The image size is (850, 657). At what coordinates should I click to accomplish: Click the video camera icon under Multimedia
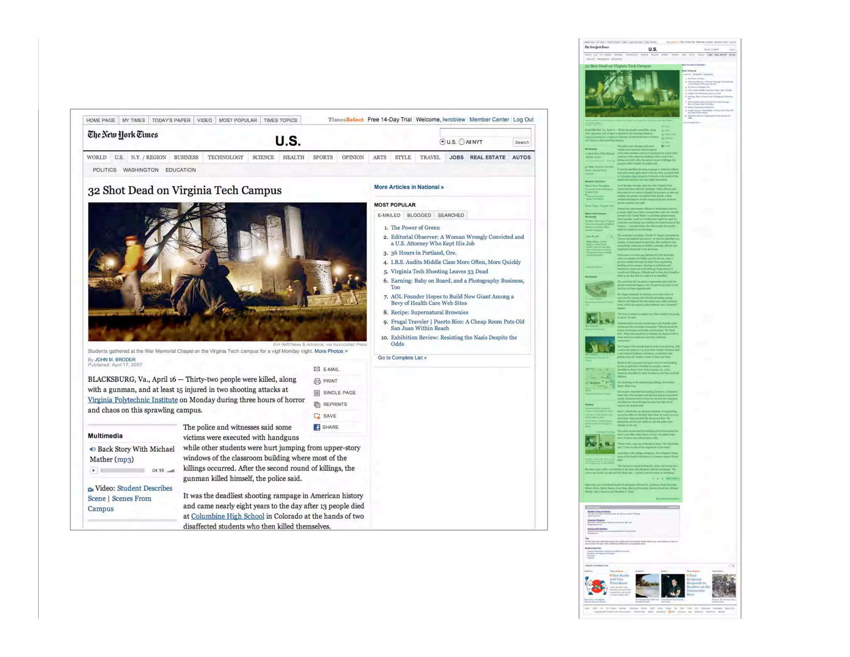[x=90, y=489]
